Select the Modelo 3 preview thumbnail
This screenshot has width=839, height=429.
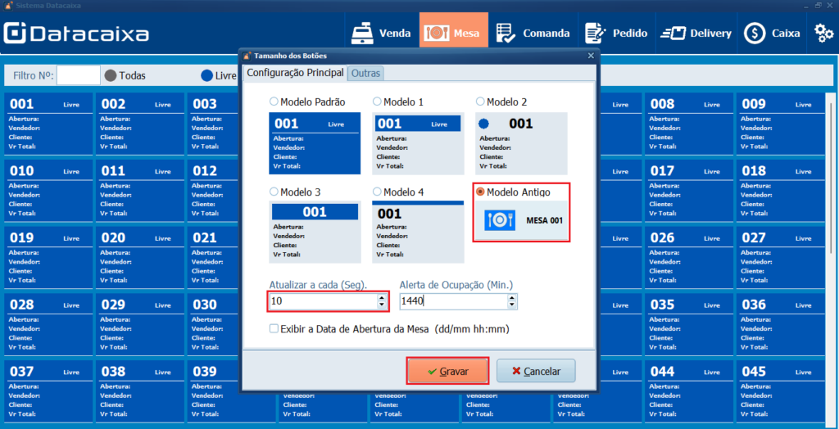click(x=315, y=233)
